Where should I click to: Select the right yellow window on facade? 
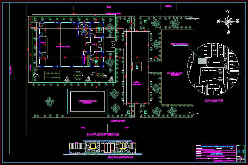point(122,146)
